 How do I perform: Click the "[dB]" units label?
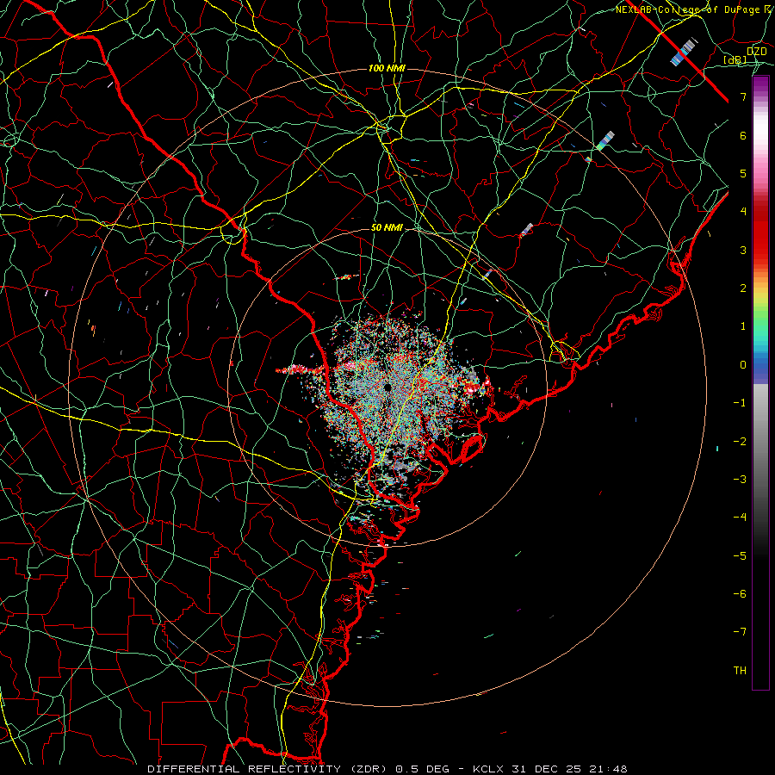pos(735,60)
